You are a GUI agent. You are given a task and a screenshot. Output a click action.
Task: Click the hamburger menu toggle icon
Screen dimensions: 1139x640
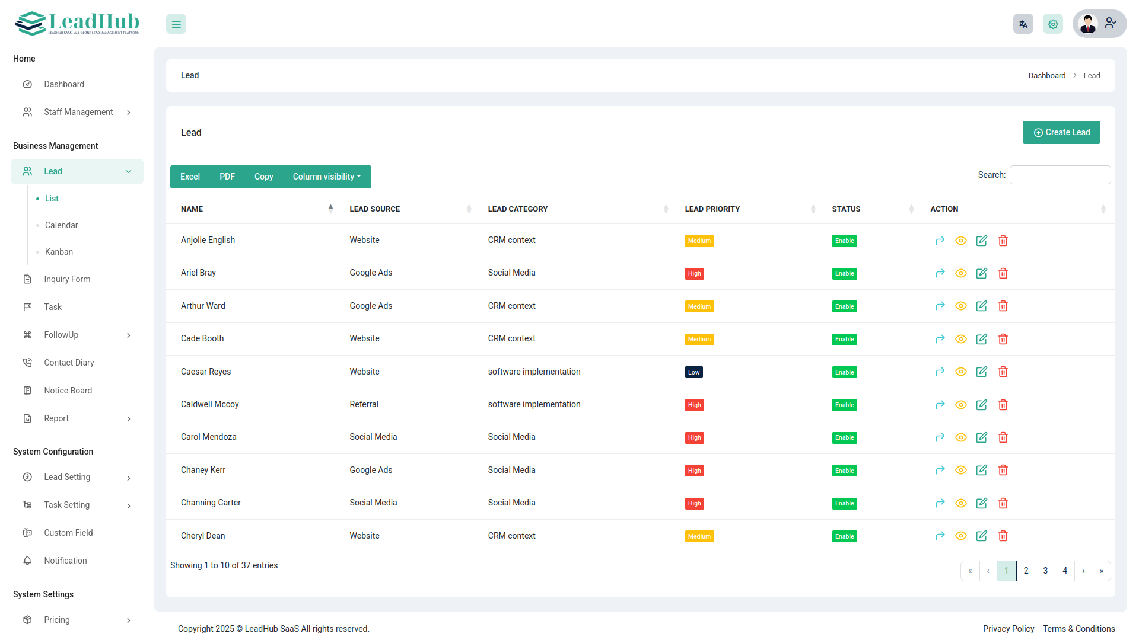click(x=176, y=24)
